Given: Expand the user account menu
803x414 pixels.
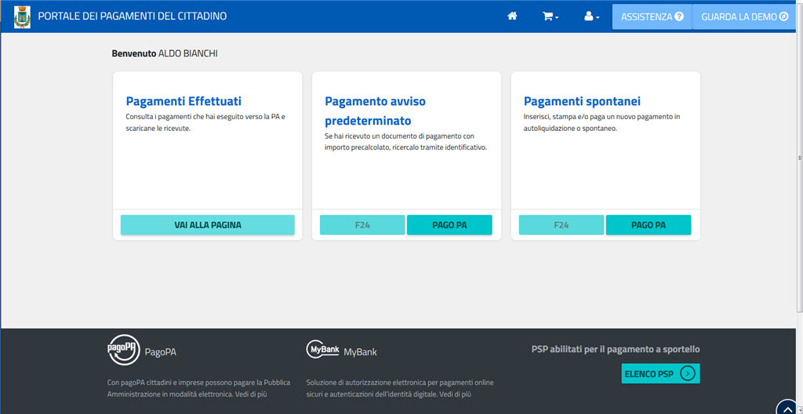Looking at the screenshot, I should (x=591, y=16).
